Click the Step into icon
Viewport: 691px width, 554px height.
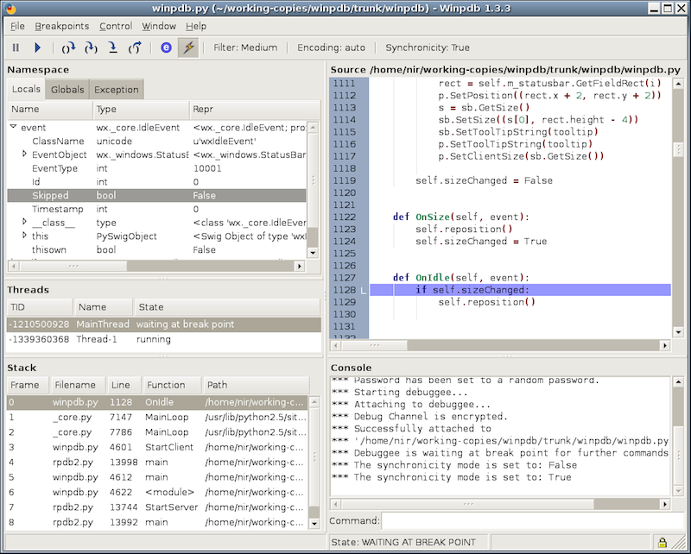click(x=91, y=48)
